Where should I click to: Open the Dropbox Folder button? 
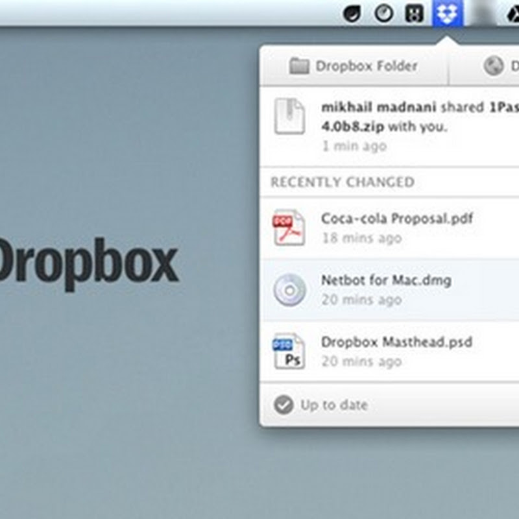(354, 66)
